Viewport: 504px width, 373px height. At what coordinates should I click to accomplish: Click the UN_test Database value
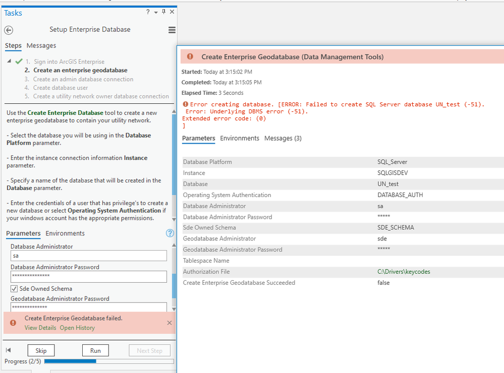(x=388, y=184)
